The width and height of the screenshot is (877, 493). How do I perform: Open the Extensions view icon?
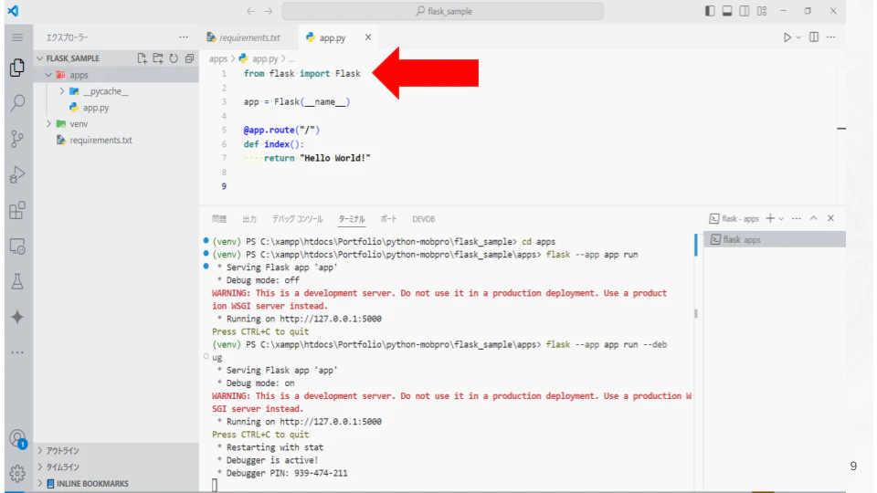[17, 210]
